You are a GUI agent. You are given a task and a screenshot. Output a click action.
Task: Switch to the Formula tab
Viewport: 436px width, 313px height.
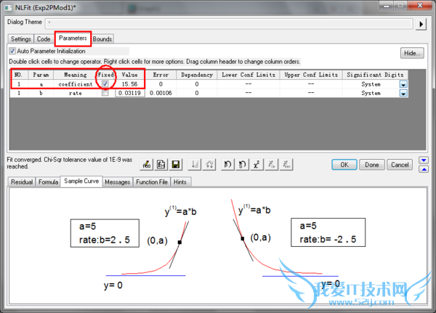coord(49,182)
